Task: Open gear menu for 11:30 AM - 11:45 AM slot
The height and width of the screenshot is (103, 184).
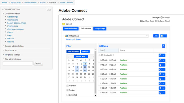Action: coord(162,88)
